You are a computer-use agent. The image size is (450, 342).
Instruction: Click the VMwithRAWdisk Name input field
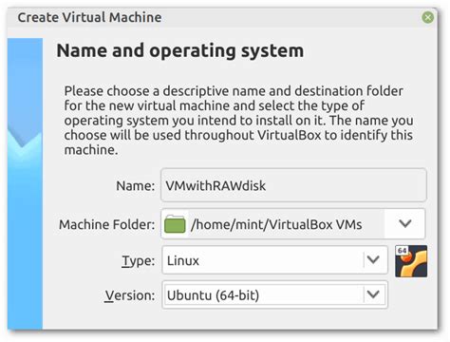[293, 185]
